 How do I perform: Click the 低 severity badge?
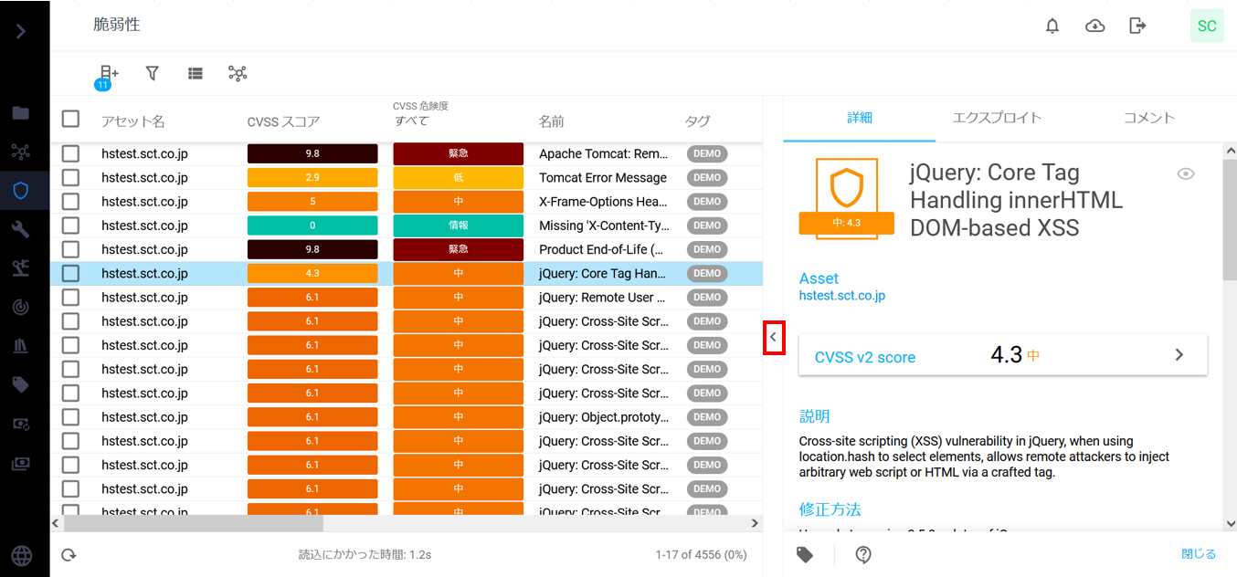(x=459, y=177)
